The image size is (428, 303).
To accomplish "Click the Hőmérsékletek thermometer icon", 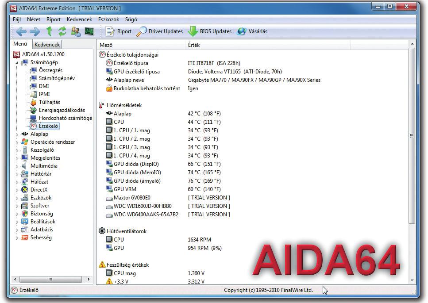I will 102,105.
